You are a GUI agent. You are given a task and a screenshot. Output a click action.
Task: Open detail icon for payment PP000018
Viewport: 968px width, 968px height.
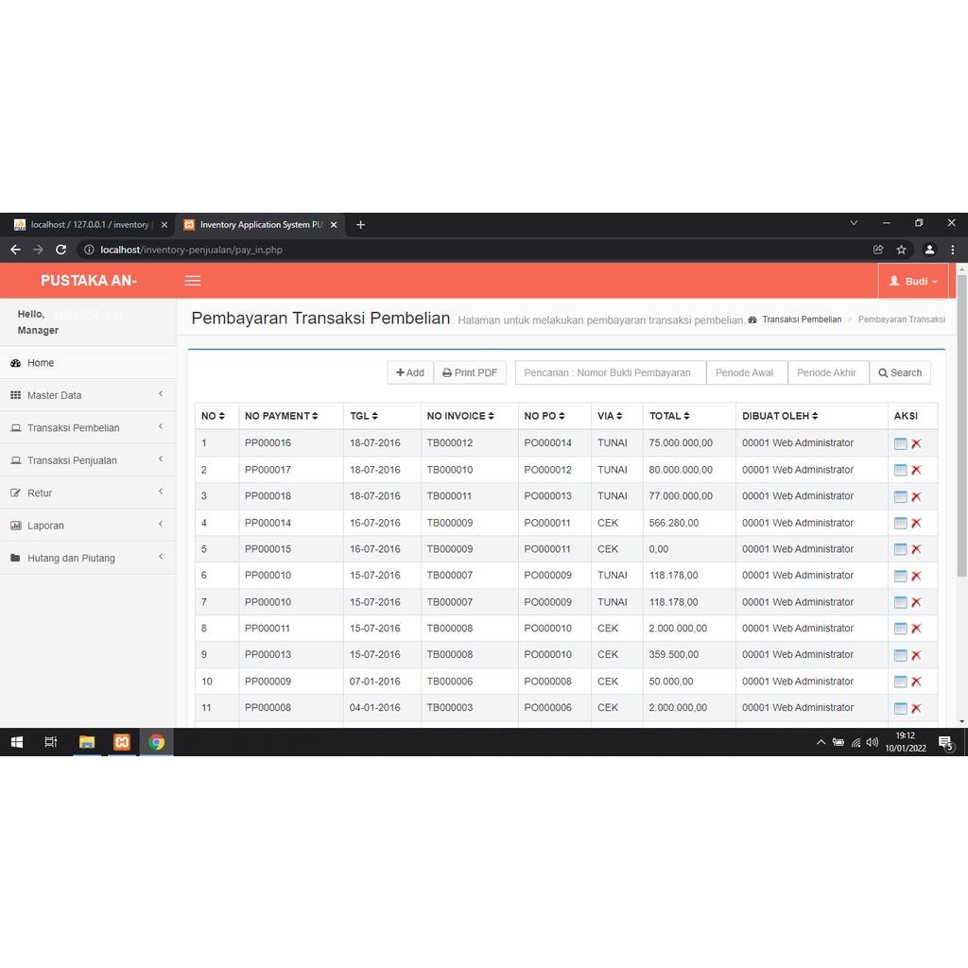click(900, 496)
